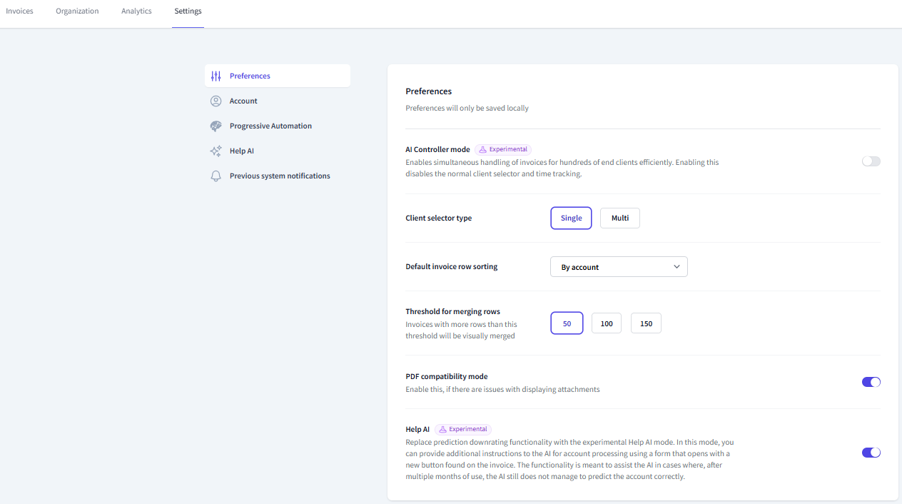Enable the AI Controller mode switch
Screen dimensions: 902x504
[x=871, y=161]
